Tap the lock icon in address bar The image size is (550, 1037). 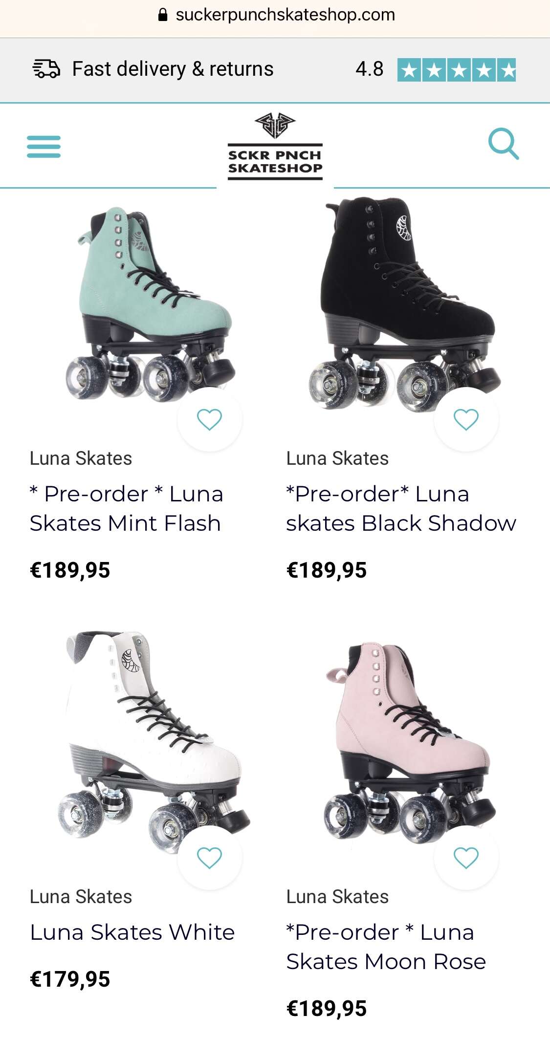pos(163,15)
